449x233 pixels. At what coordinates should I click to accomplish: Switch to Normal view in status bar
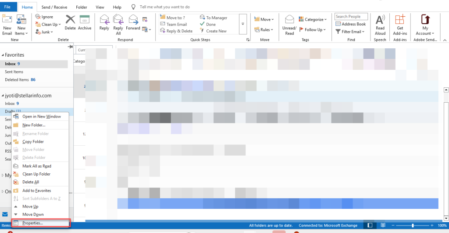370,225
